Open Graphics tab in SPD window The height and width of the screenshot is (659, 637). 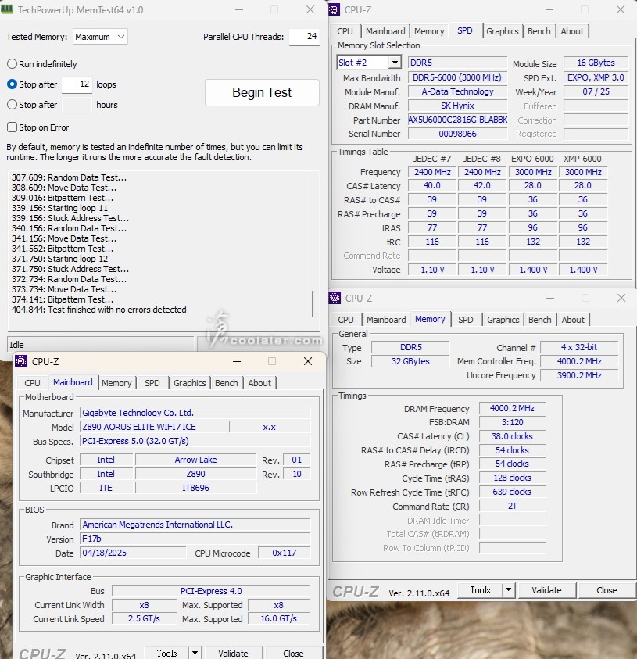click(x=502, y=31)
